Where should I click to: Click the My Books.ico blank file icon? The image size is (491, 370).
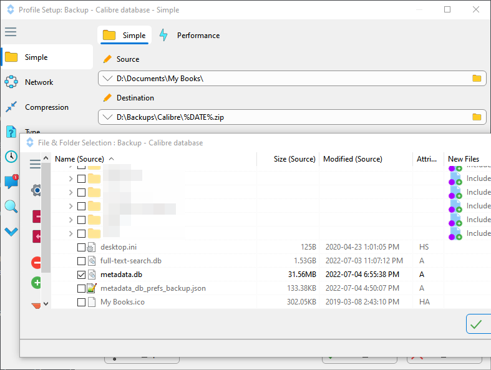click(92, 303)
